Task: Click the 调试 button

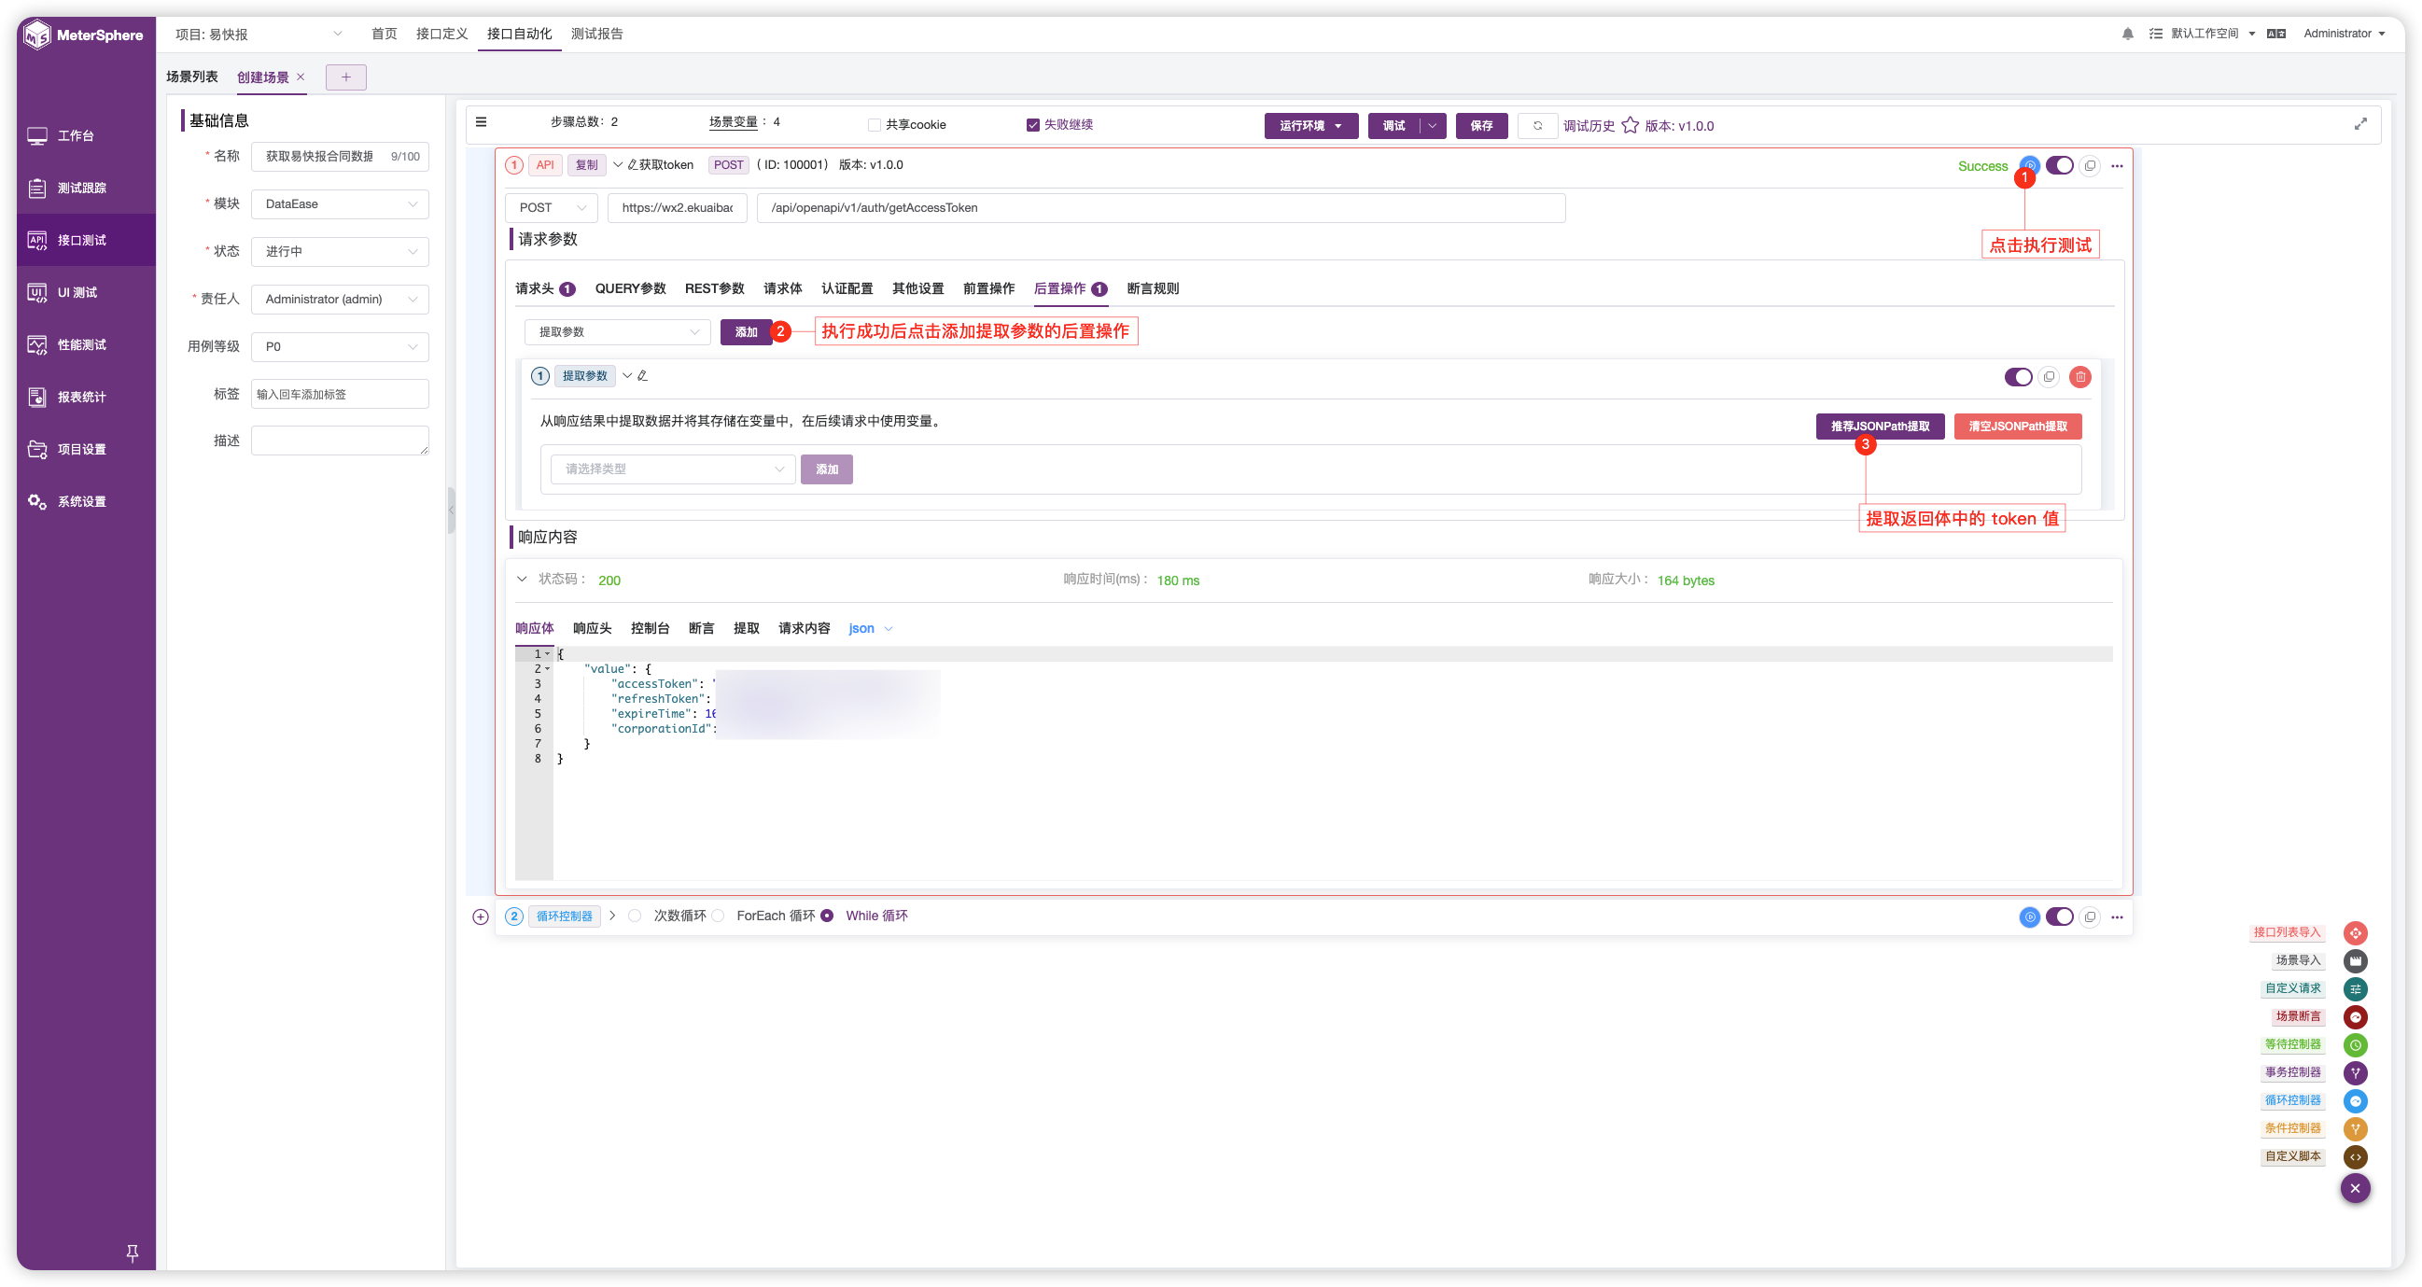Action: click(1393, 125)
